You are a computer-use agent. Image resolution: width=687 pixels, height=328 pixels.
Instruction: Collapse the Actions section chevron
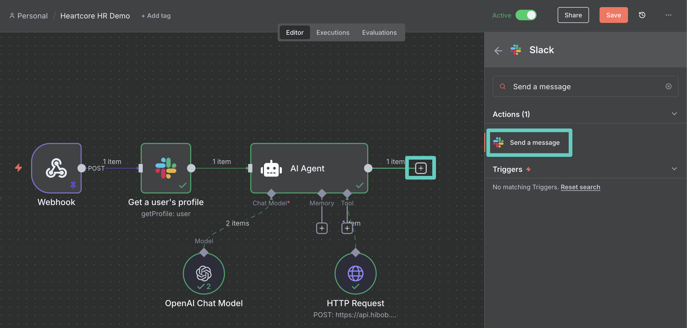tap(674, 114)
